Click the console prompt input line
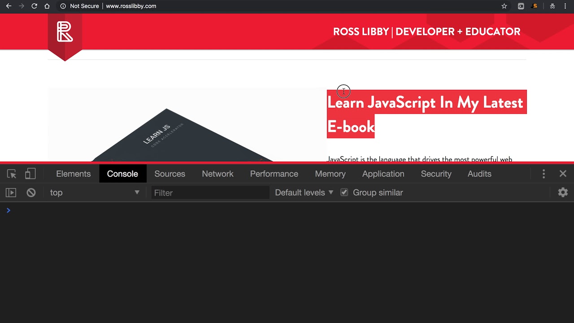 click(287, 210)
